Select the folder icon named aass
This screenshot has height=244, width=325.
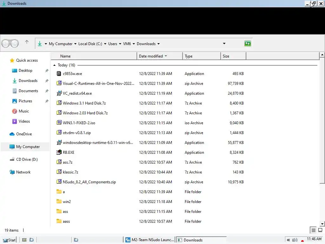click(59, 221)
